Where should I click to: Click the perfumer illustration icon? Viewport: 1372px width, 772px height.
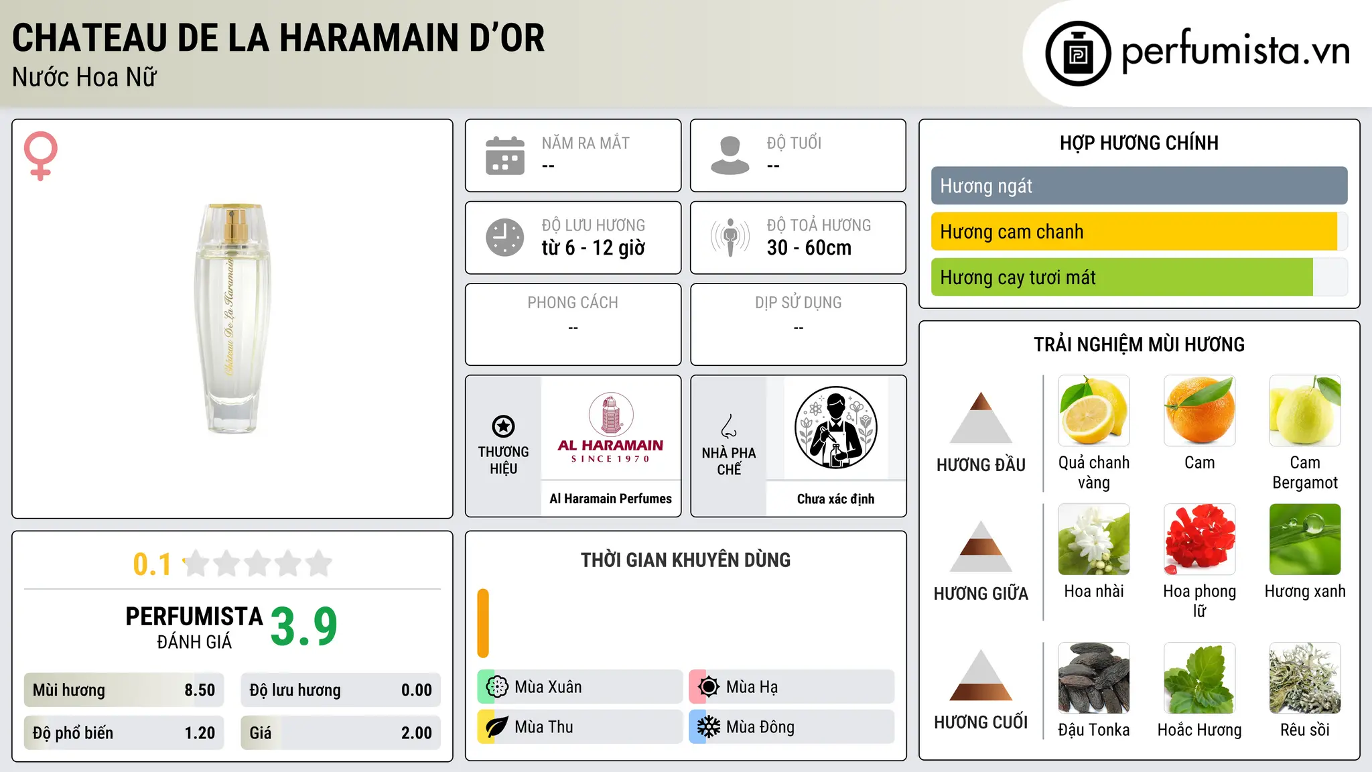pyautogui.click(x=835, y=428)
